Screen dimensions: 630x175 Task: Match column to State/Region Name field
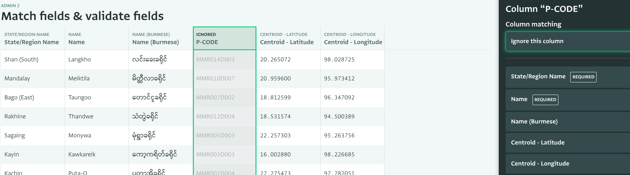568,77
